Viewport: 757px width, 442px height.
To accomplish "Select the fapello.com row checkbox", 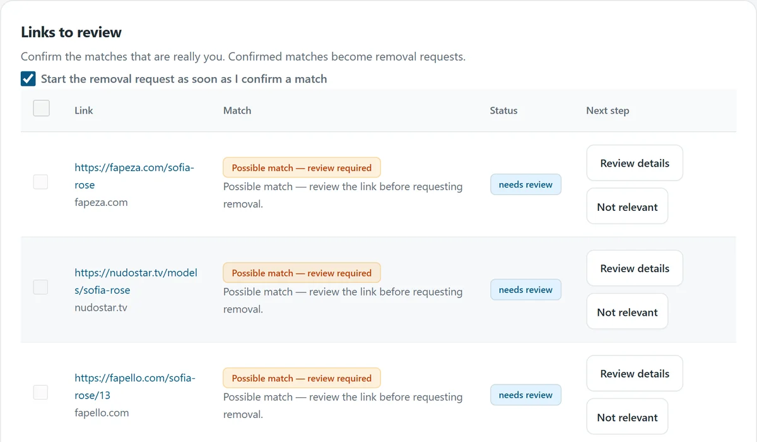I will 40,392.
